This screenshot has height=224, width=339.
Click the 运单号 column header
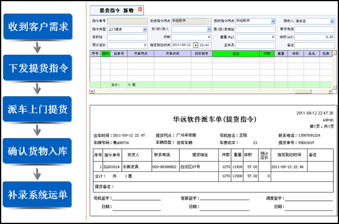119,54
